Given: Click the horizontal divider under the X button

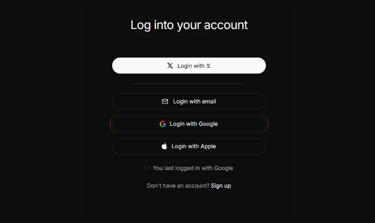Looking at the screenshot, I should 189,83.
